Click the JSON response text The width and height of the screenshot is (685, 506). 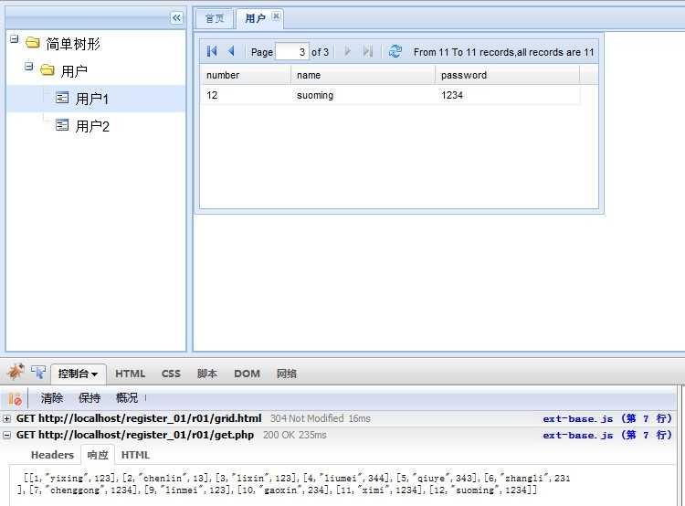coord(293,484)
